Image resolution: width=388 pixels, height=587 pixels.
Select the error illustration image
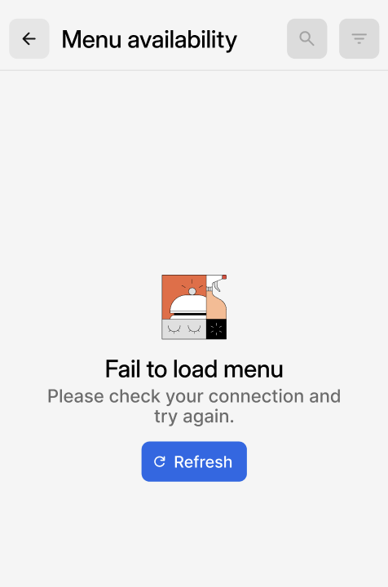194,307
